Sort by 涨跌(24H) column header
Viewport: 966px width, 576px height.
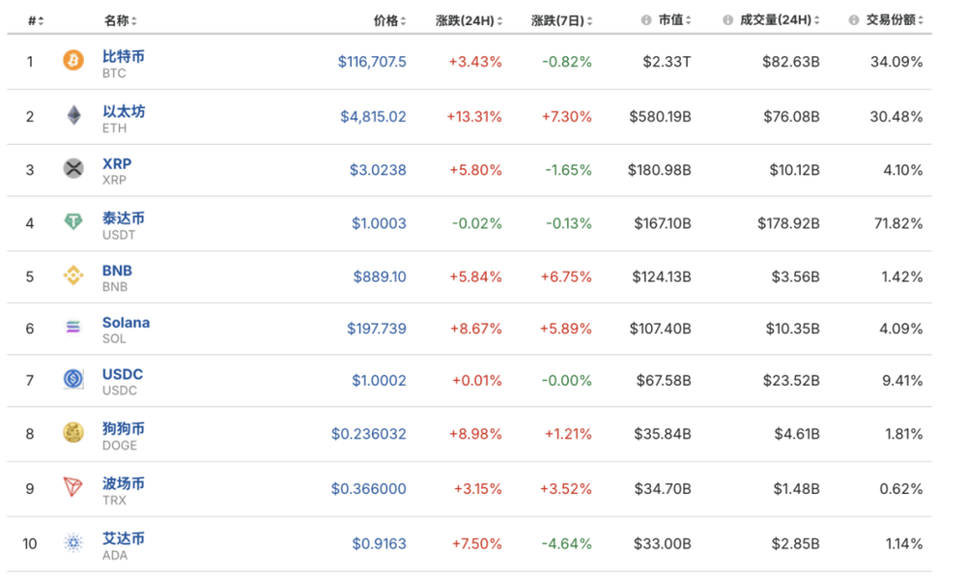469,20
